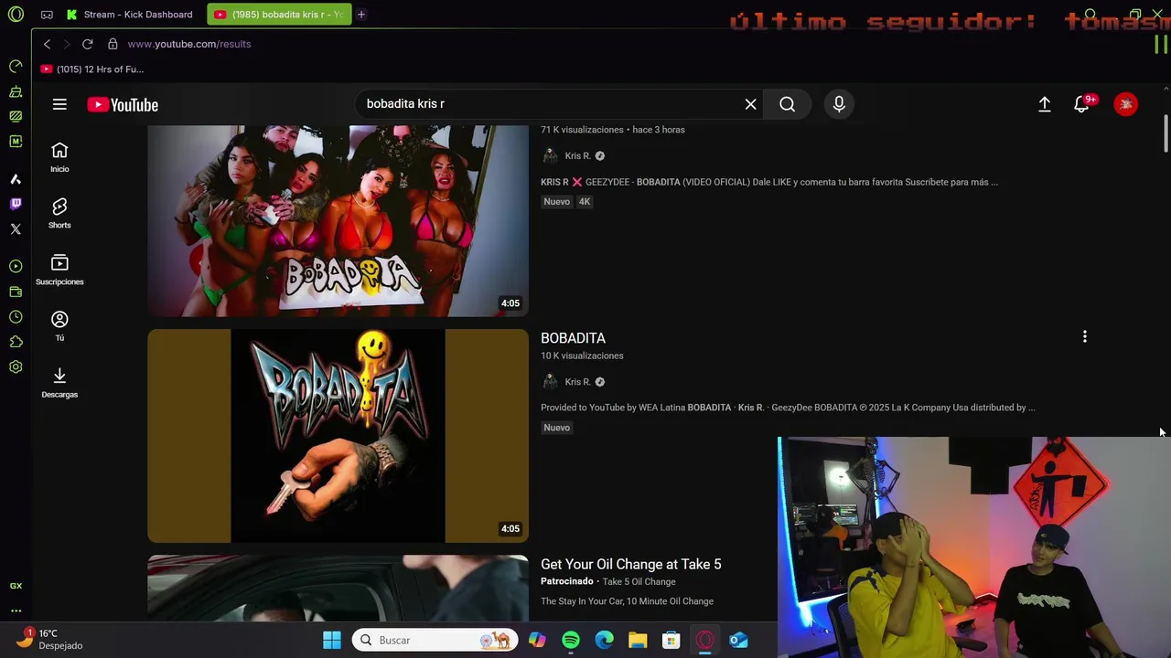This screenshot has width=1171, height=658.
Task: Open the YouTube hamburger guide menu
Action: [x=59, y=104]
